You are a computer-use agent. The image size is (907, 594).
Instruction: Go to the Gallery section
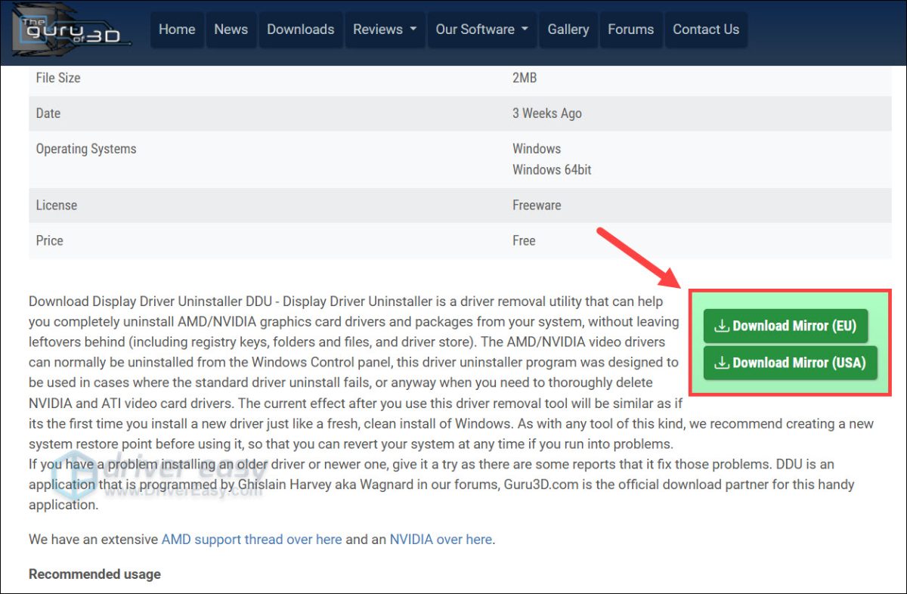(x=568, y=29)
